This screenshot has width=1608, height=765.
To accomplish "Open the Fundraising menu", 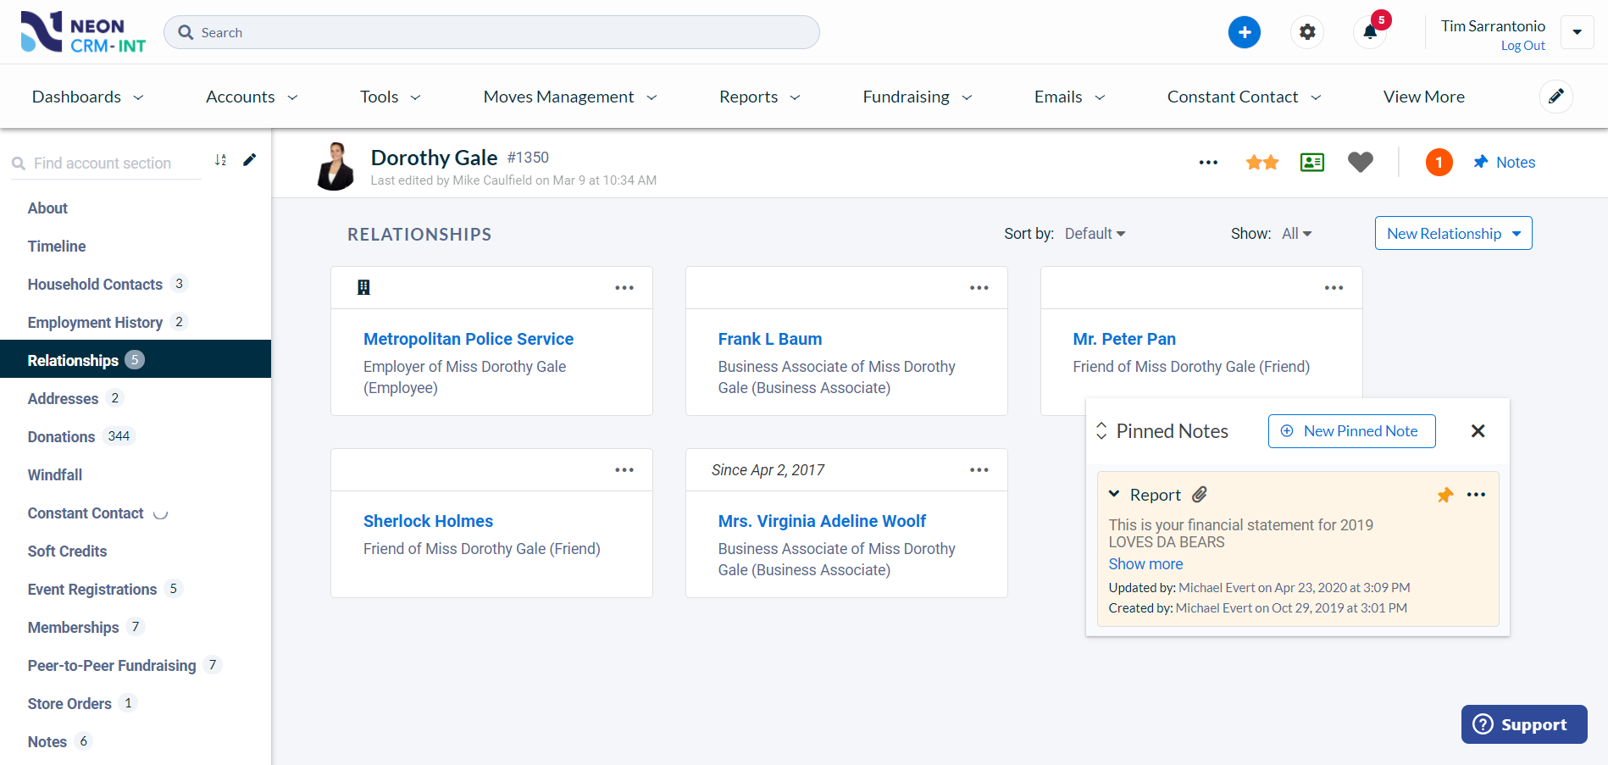I will coord(917,97).
